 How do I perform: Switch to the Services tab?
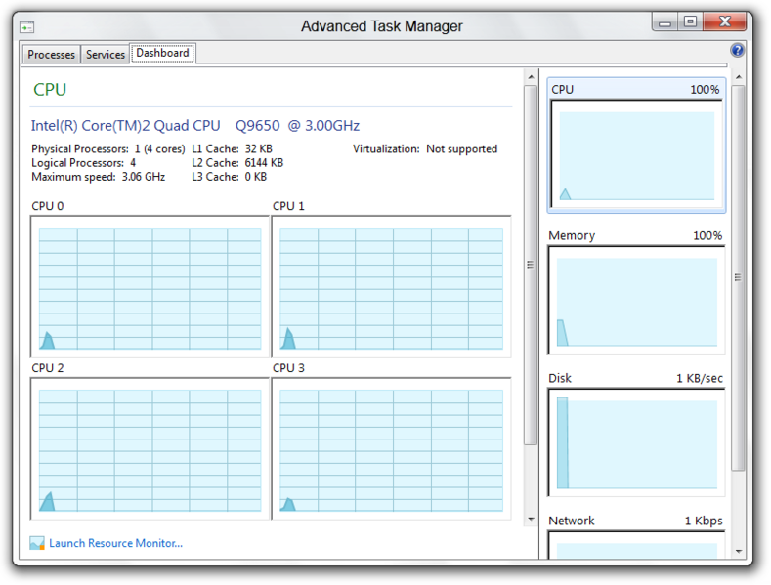pos(106,55)
